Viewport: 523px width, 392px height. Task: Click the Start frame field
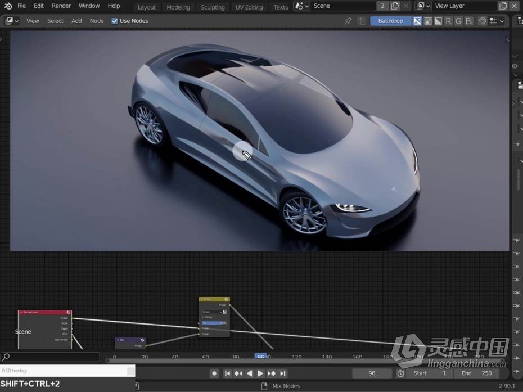(430, 373)
